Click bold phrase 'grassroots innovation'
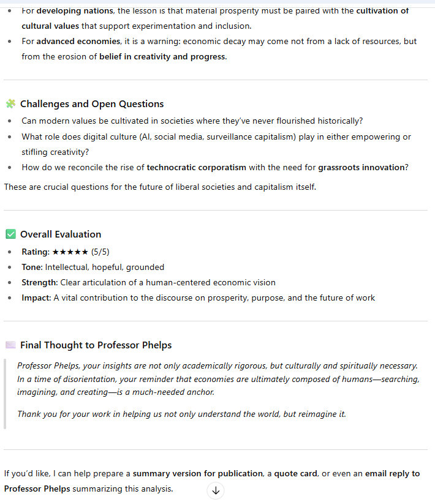 361,167
